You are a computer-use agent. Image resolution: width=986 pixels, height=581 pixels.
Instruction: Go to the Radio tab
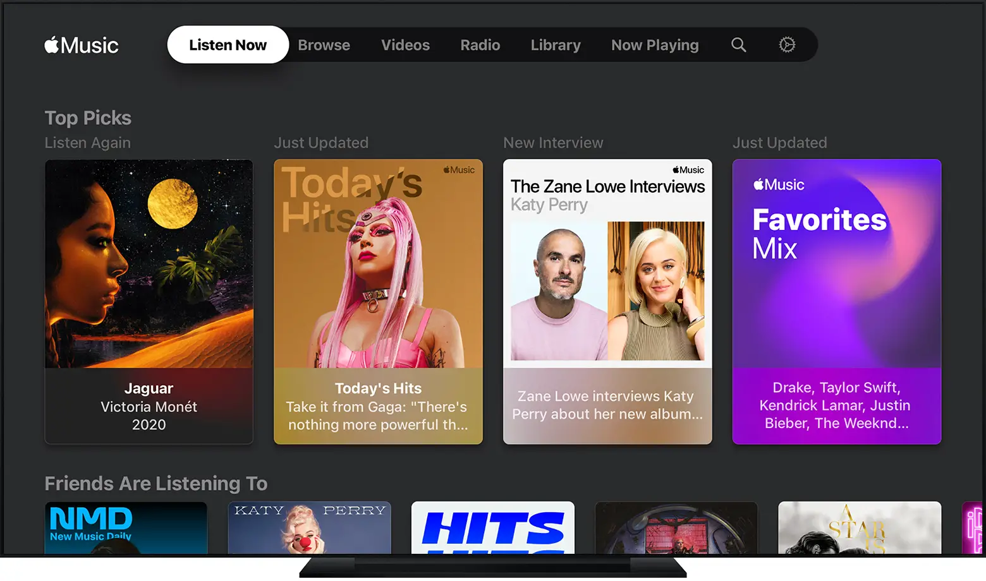click(x=480, y=45)
